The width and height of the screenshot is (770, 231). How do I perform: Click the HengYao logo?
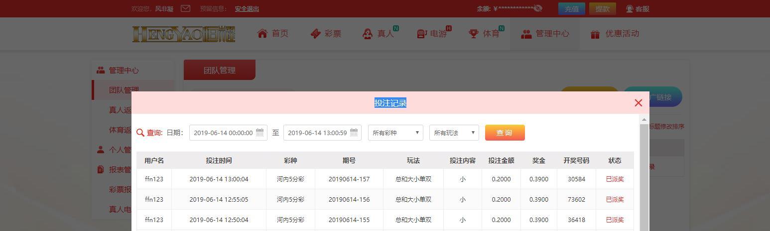(x=183, y=34)
